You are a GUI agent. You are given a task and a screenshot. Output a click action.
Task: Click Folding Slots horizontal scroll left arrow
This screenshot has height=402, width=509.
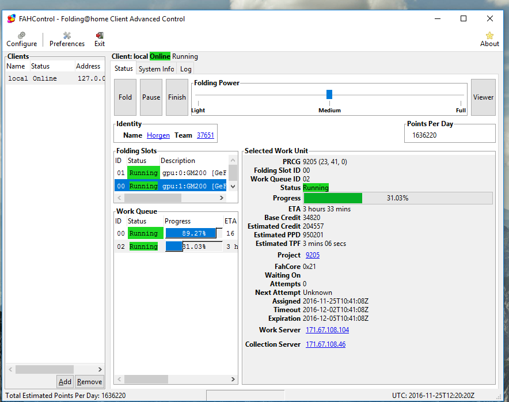tap(119, 198)
